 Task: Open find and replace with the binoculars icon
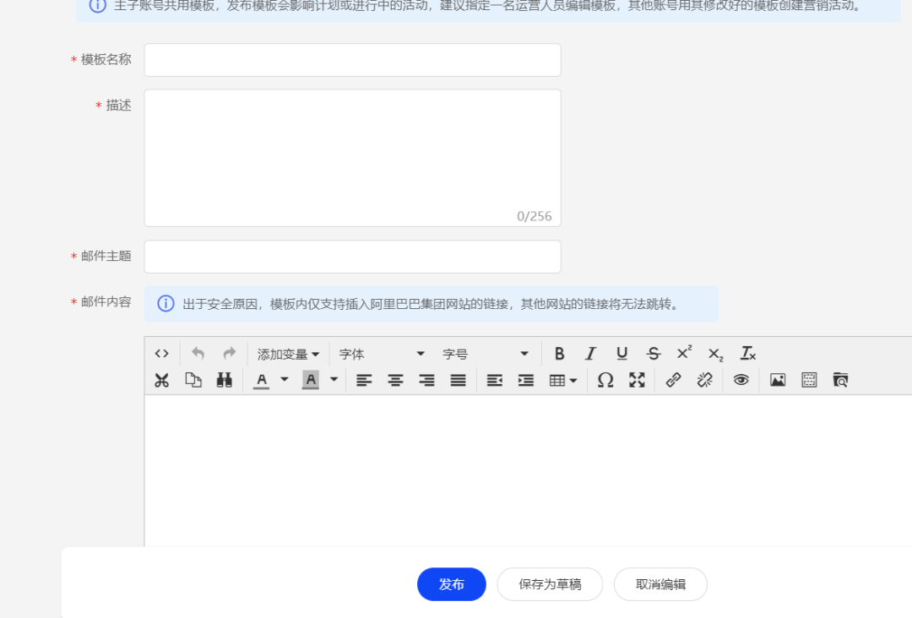pyautogui.click(x=224, y=380)
